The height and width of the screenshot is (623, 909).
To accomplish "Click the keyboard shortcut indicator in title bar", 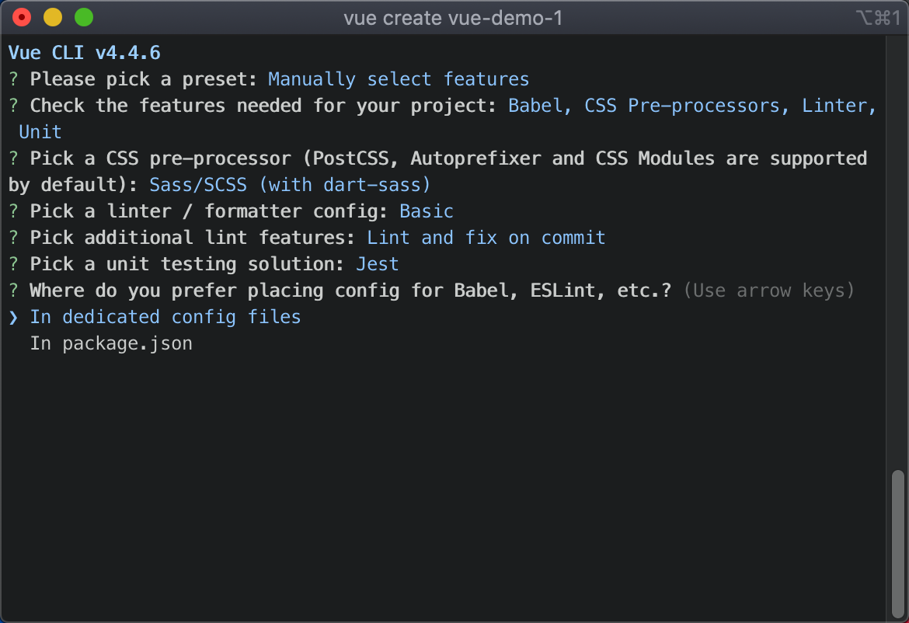I will coord(878,18).
